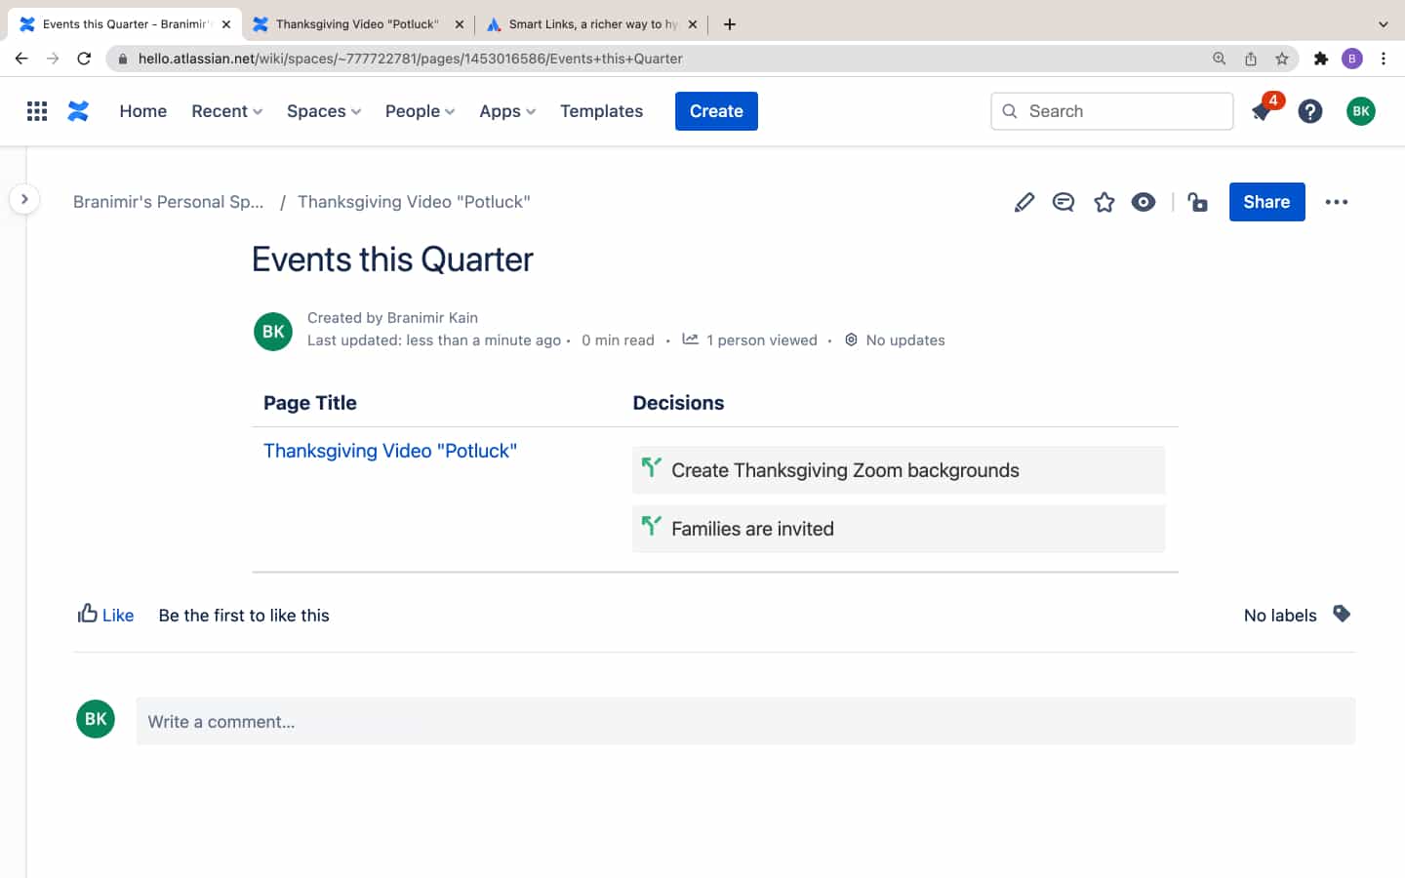Open the help question mark icon
Screen dimensions: 1405x878
pyautogui.click(x=1310, y=110)
